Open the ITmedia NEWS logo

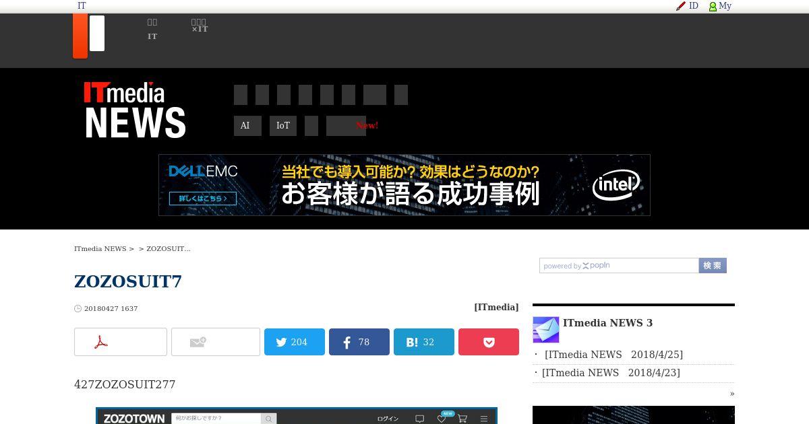coord(135,110)
